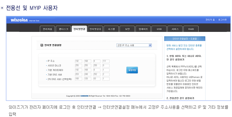Screen dimensions: 232x117
Task: Select the RAID tab
Action: tap(191, 29)
